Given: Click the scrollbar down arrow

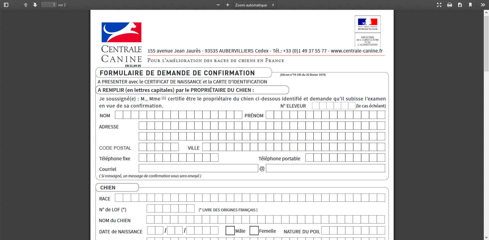Looking at the screenshot, I should (x=486, y=237).
